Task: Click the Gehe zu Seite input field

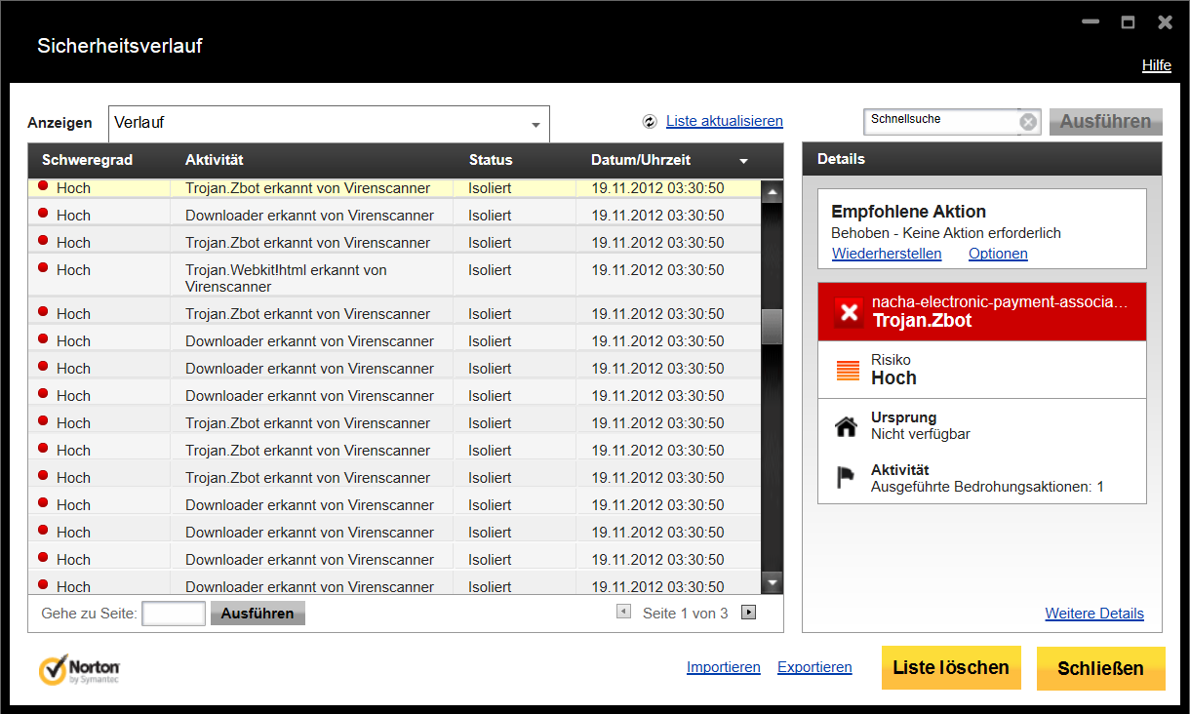Action: (x=174, y=614)
